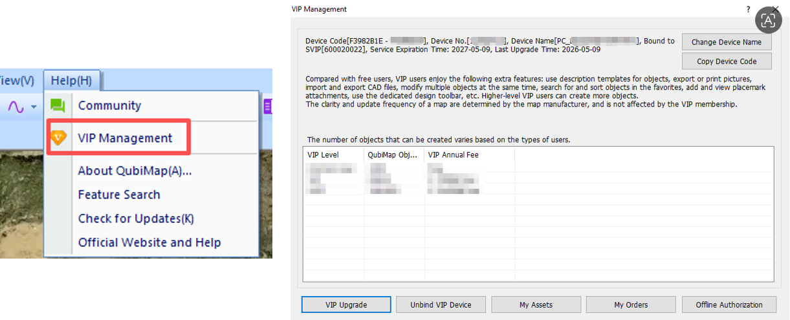
Task: Click the Change Device Name button
Action: (x=727, y=42)
